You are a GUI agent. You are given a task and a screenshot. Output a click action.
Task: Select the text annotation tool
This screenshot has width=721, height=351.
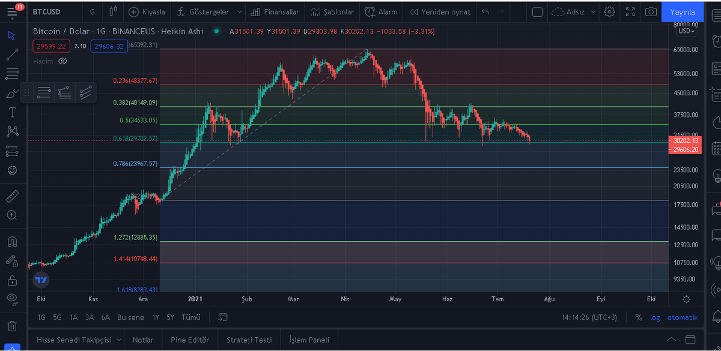pos(12,112)
